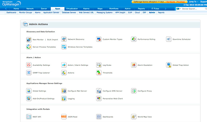207x122 pixels.
Task: Open the Performance Polling icon
Action: pos(134,39)
